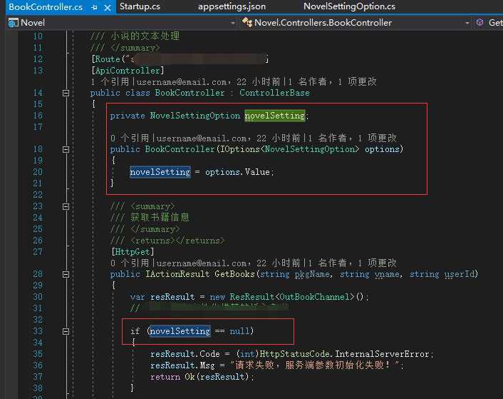Click HttpStatusCode.InternalServerError on line 35
Image resolution: width=503 pixels, height=399 pixels.
344,354
